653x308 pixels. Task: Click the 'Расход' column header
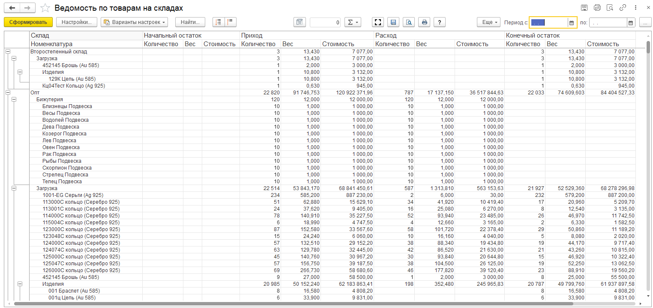(439, 35)
